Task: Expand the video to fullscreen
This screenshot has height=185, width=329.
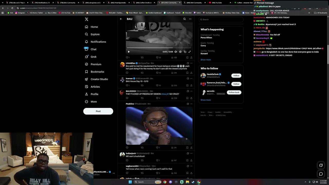Action: tap(190, 52)
